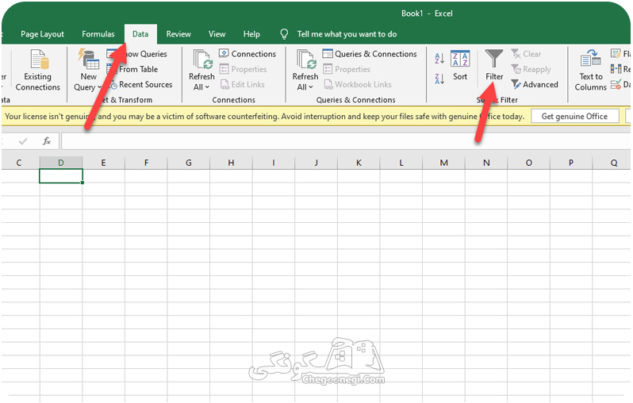This screenshot has width=633, height=403.
Task: Select column E header
Action: (103, 163)
